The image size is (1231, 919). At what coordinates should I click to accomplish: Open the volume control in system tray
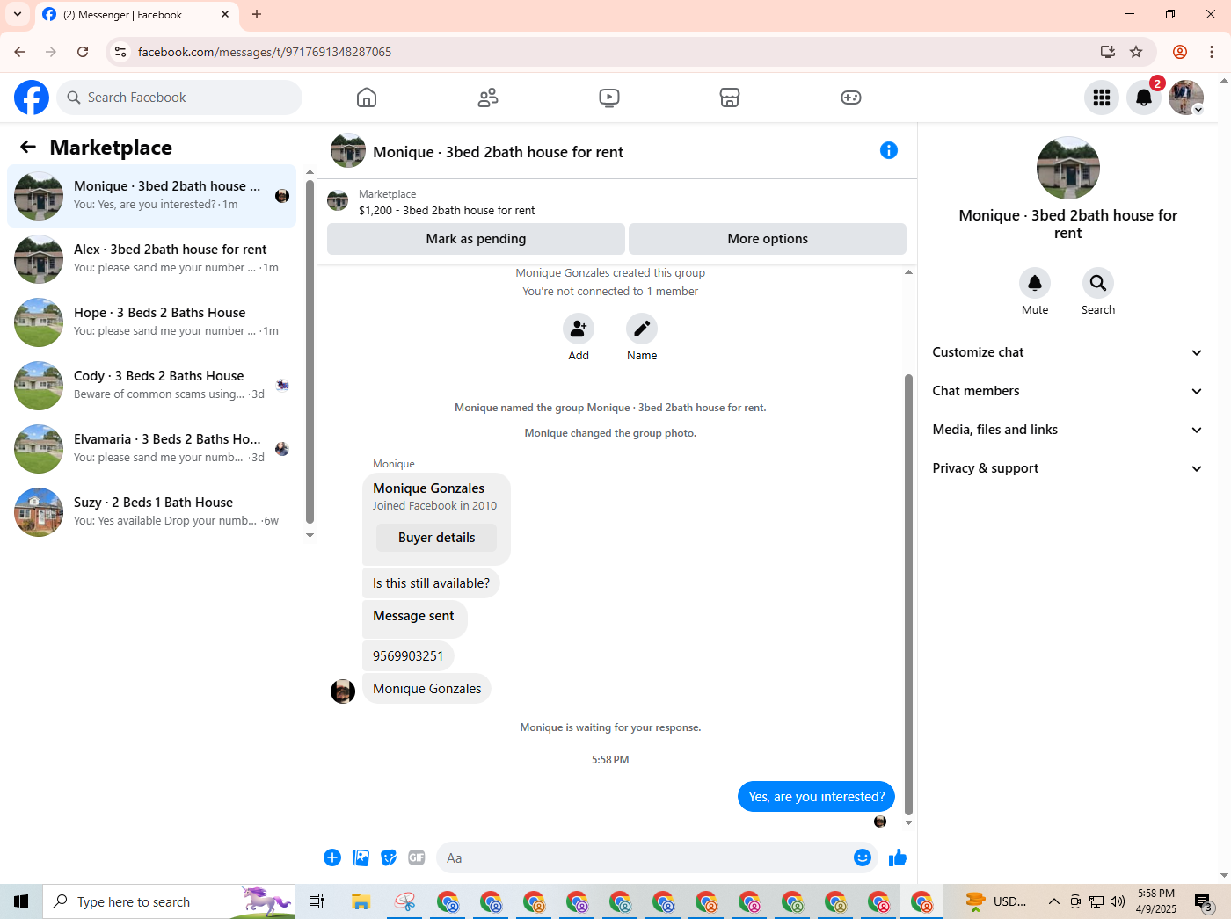coord(1118,901)
